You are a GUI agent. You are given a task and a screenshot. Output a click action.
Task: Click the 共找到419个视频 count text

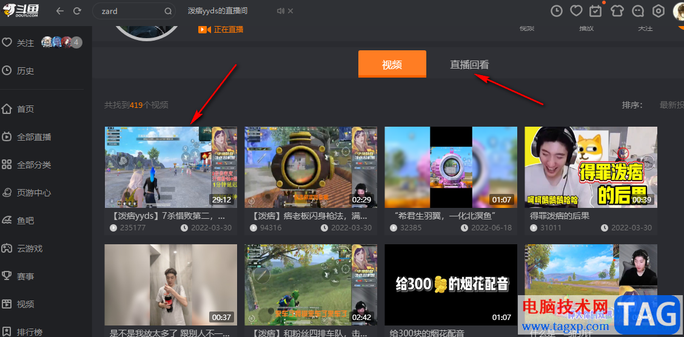click(x=136, y=105)
